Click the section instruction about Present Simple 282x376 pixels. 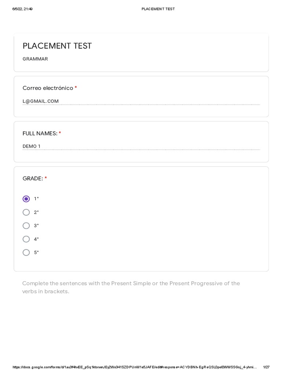pos(131,287)
